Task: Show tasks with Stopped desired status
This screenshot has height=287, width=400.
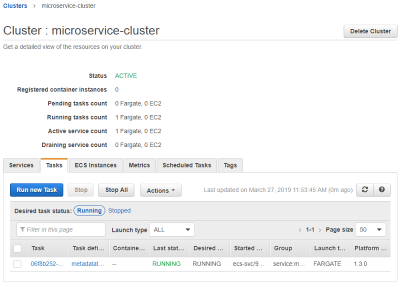Action: (x=119, y=210)
